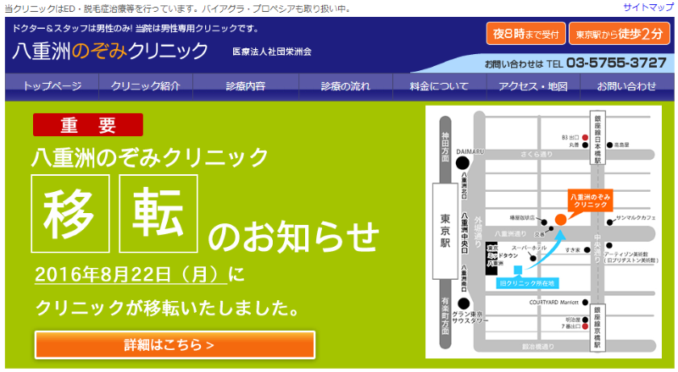Go to トップページ in the navigation bar

pos(52,86)
